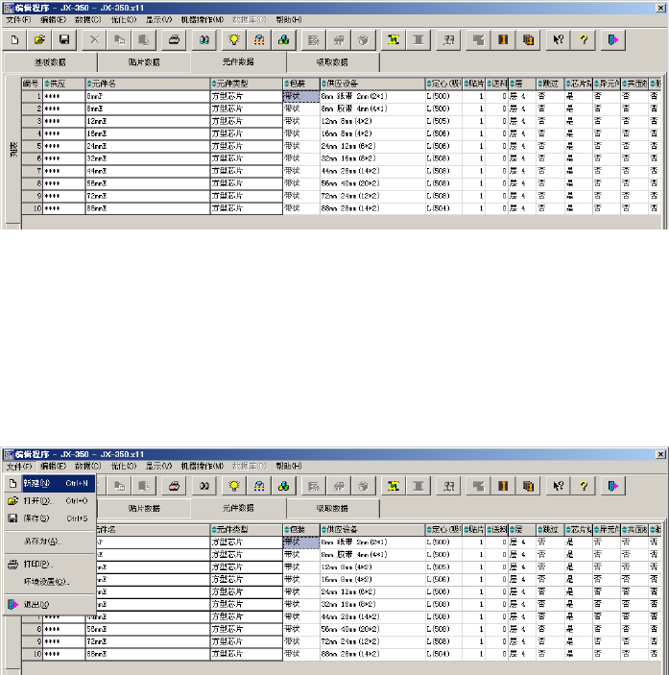Click the Save floppy icon in upper window toolbar
The height and width of the screenshot is (675, 669).
click(64, 40)
